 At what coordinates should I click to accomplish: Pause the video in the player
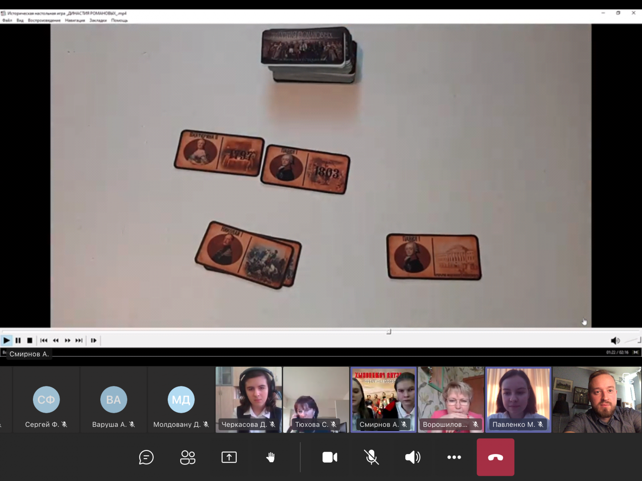coord(18,341)
